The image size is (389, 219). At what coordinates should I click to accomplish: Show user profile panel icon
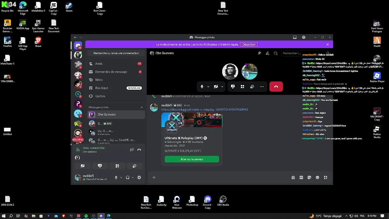tap(276, 53)
